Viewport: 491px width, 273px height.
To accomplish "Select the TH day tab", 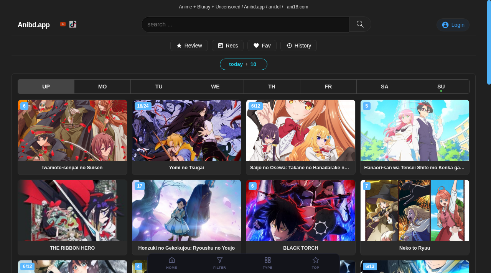I will click(x=272, y=87).
